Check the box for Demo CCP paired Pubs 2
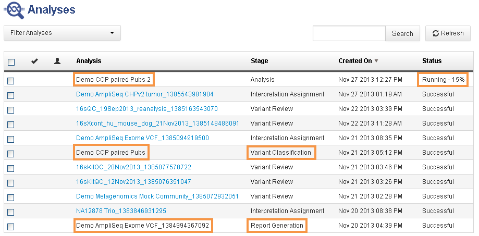Image resolution: width=479 pixels, height=236 pixels. pos(11,80)
